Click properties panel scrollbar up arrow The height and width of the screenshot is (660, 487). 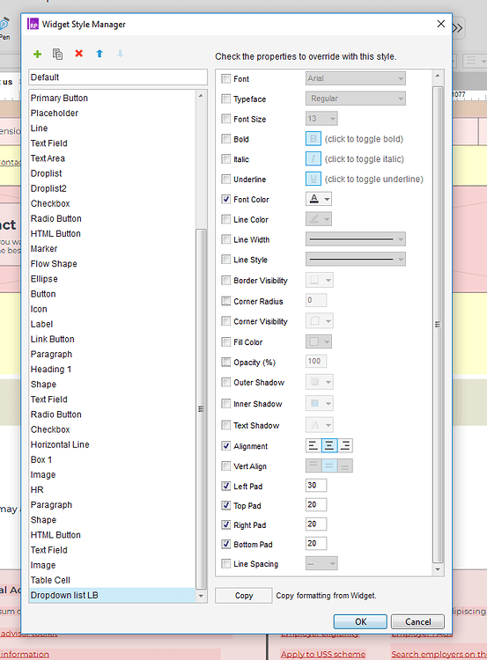click(x=438, y=76)
